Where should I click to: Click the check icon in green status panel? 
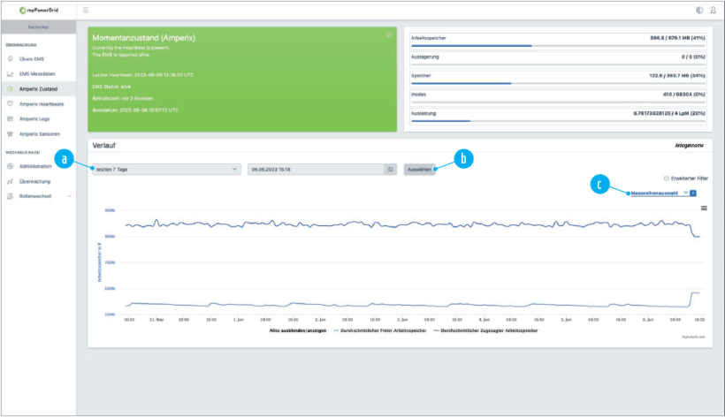point(389,34)
